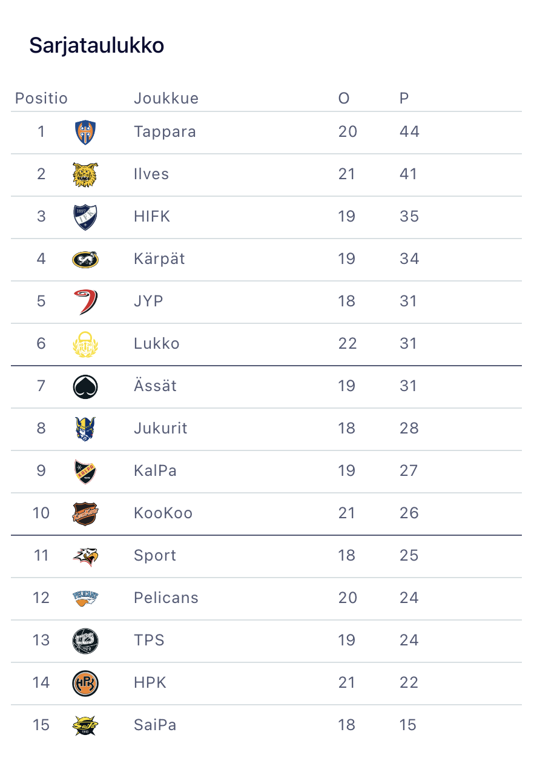Viewport: 534px width, 758px height.
Task: Select the HIFK shield logo
Action: point(85,217)
